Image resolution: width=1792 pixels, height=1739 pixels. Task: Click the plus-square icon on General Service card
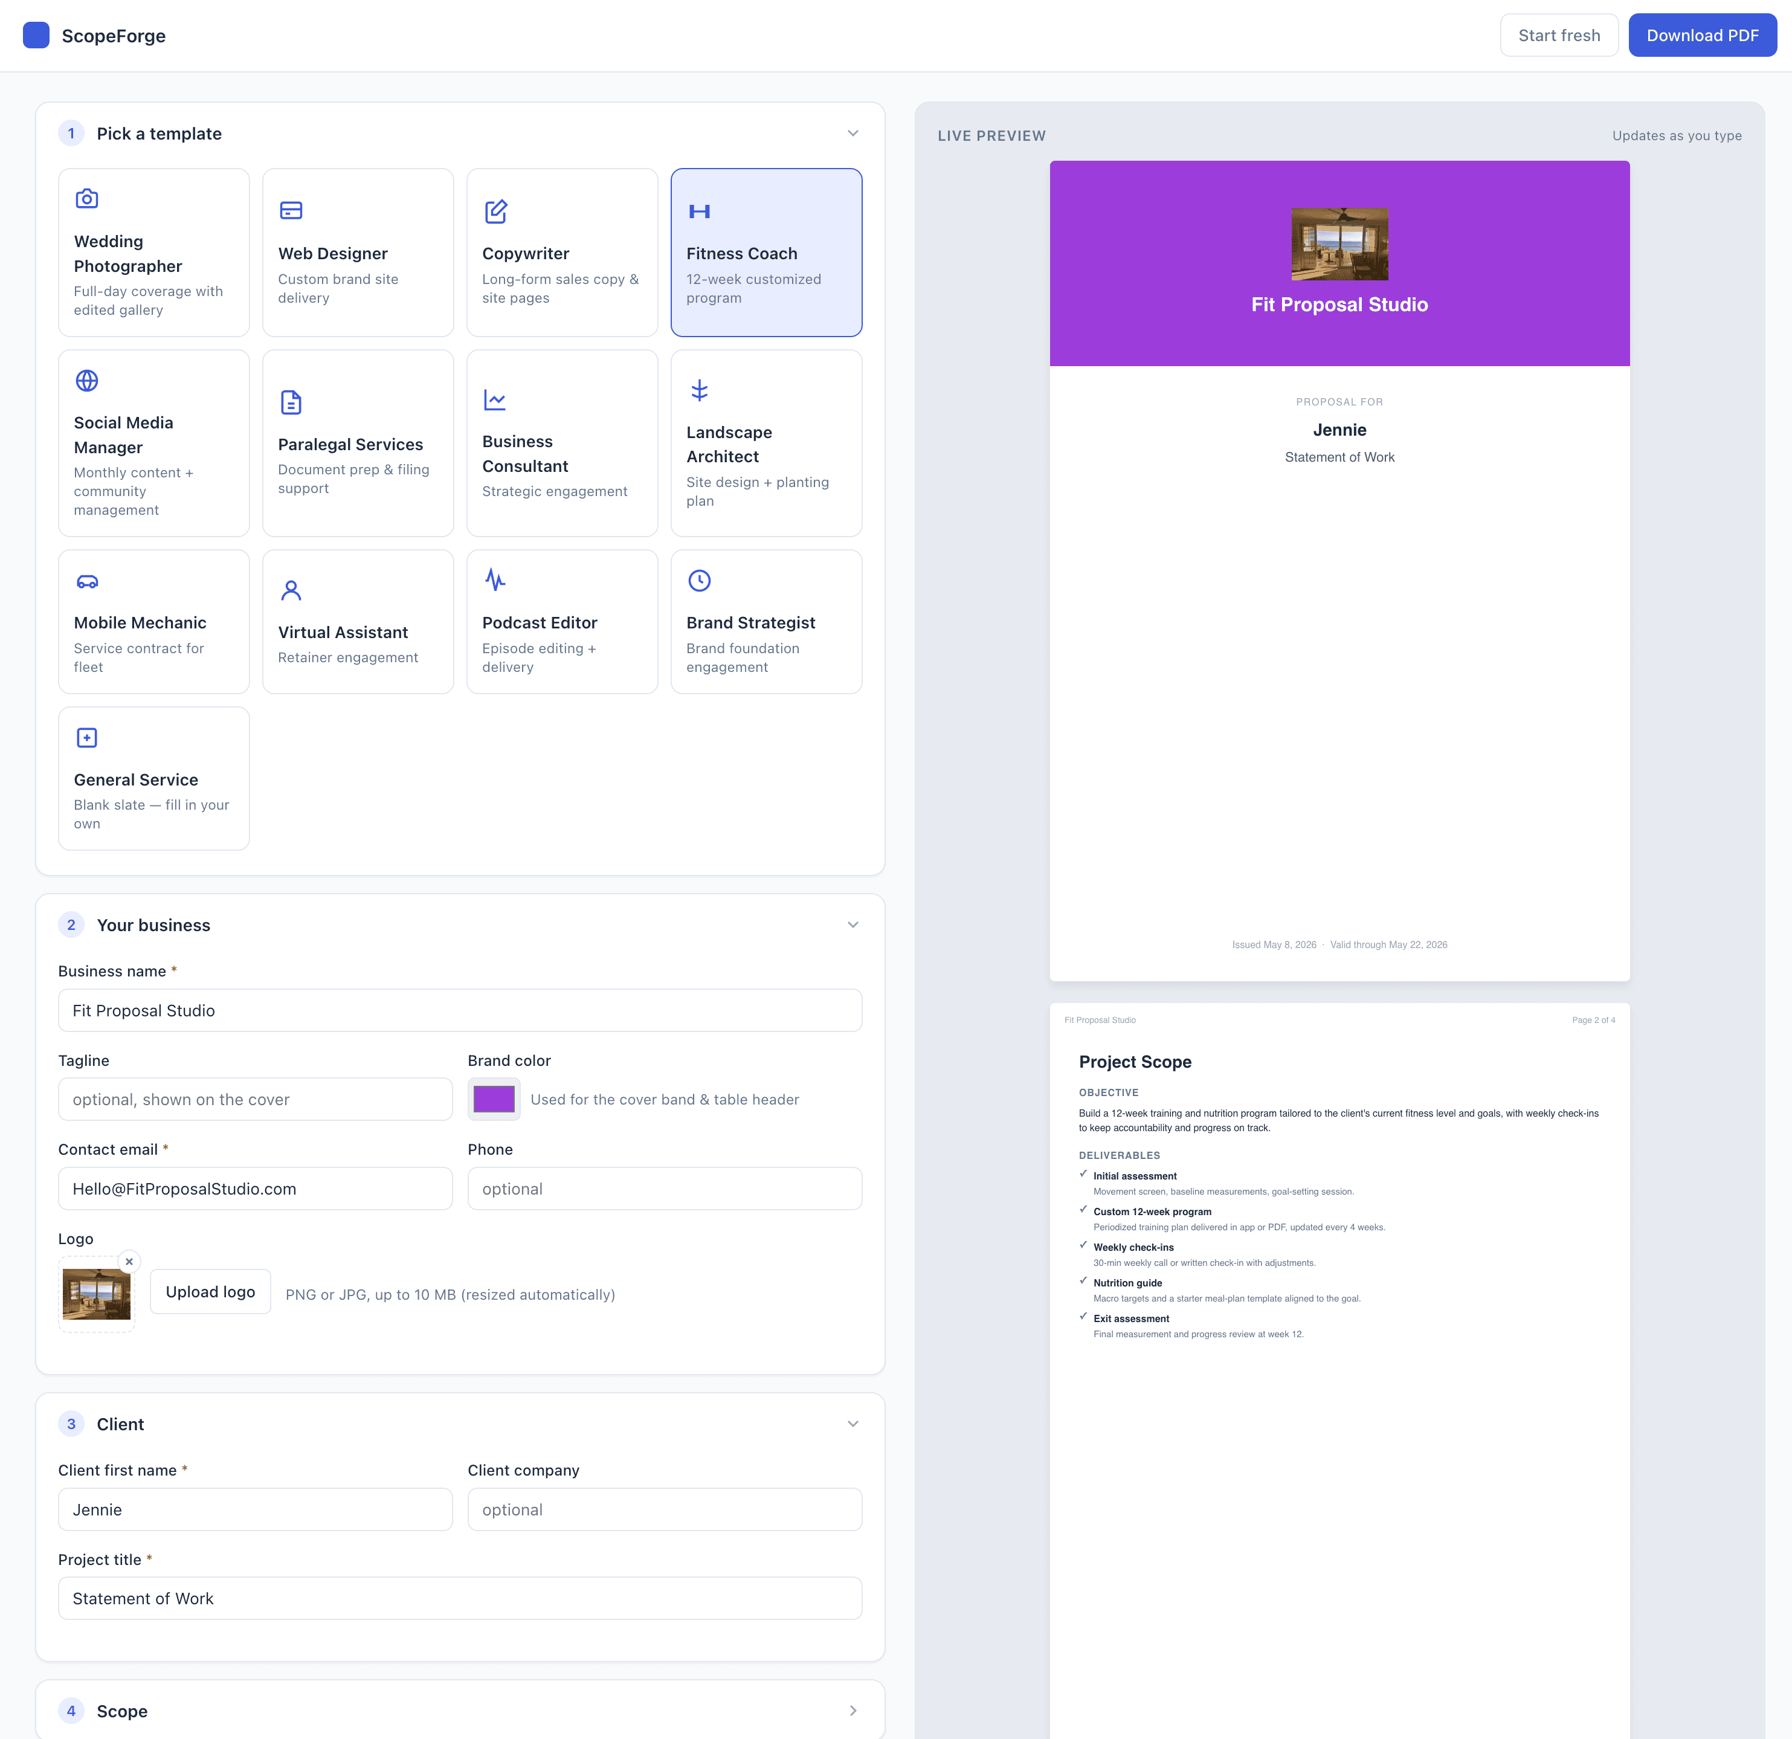point(87,738)
